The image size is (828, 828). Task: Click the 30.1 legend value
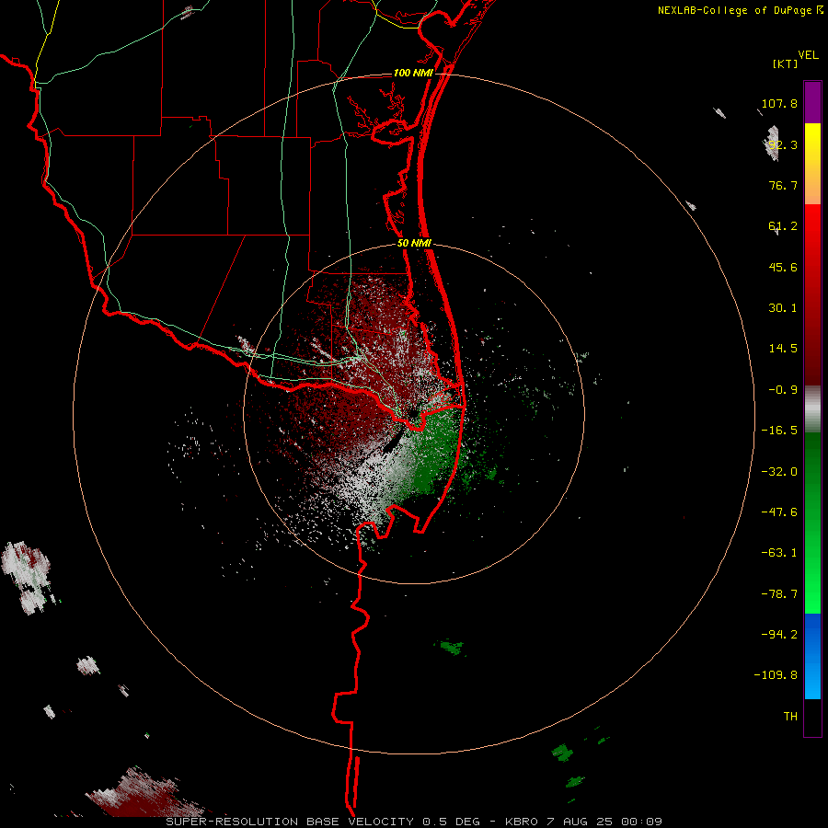click(783, 308)
